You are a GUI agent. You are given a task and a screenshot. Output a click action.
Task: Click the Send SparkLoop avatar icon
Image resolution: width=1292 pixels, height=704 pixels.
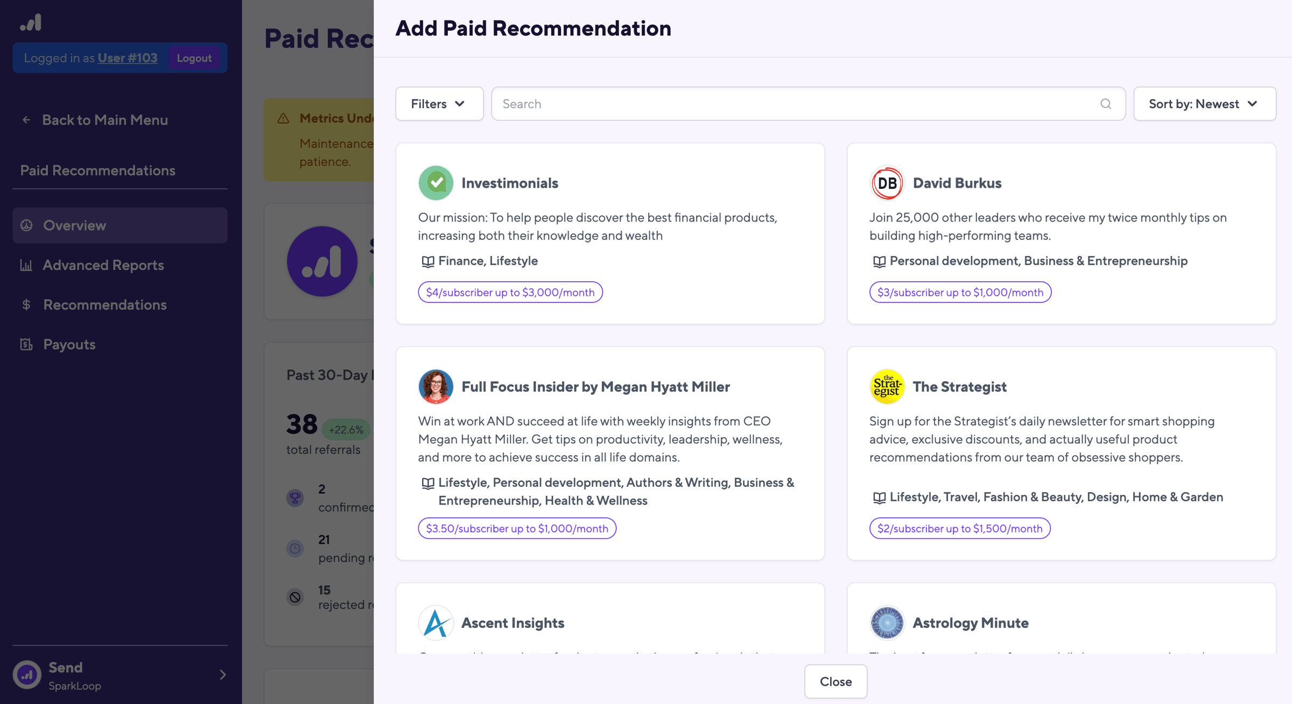click(x=27, y=675)
